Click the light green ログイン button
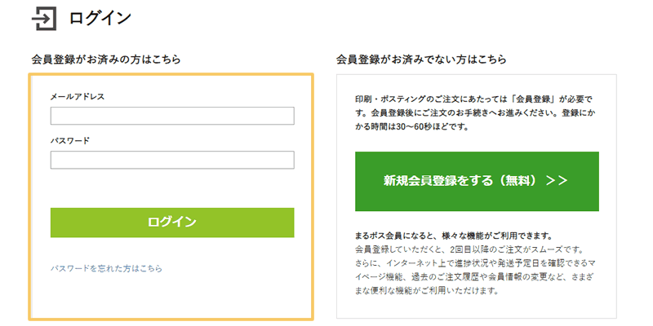The height and width of the screenshot is (326, 653). point(172,222)
